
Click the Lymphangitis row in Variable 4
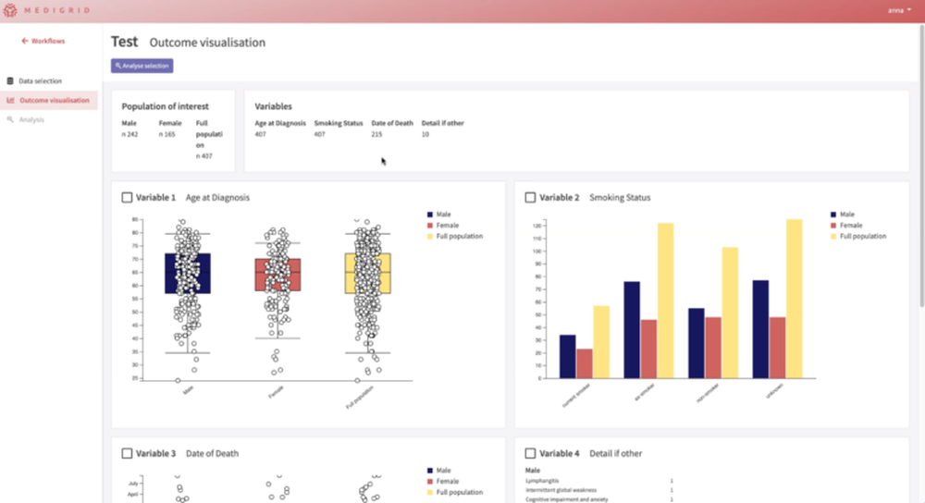[x=598, y=481]
